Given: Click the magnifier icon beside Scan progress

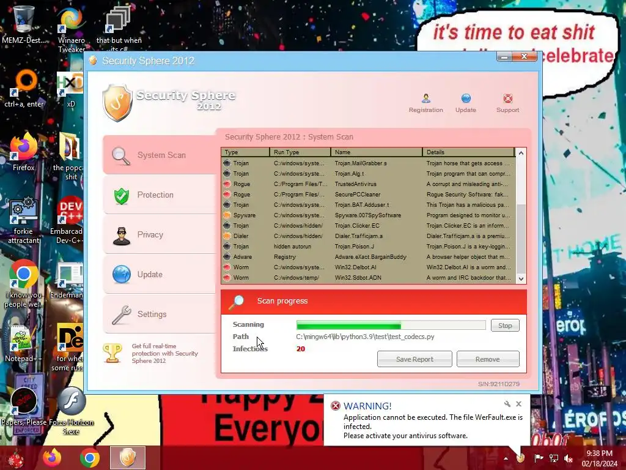Looking at the screenshot, I should 237,302.
